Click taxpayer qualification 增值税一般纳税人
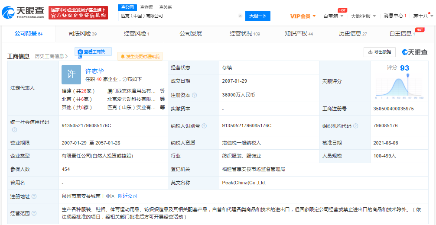Screen dimensions: 436x225 [241, 143]
